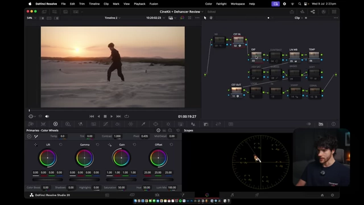
Task: Activate auto balance button
Action: point(29,137)
